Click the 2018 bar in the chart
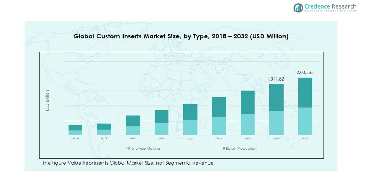Image resolution: width=373 pixels, height=190 pixels. (75, 130)
